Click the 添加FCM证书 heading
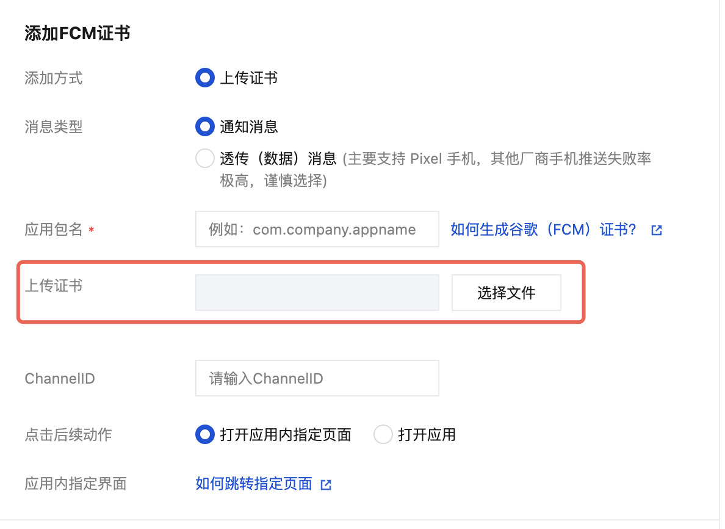This screenshot has height=529, width=725. (x=78, y=34)
